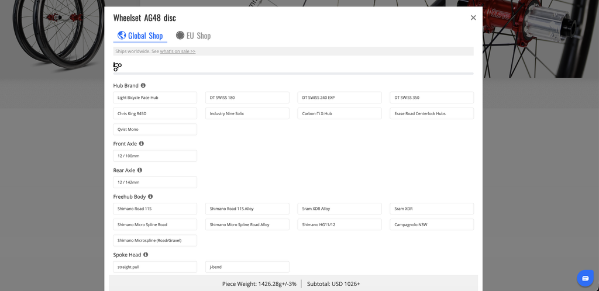
Task: Pick Qvist Mono hub
Action: coord(155,129)
